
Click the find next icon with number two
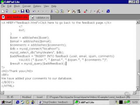(74, 11)
